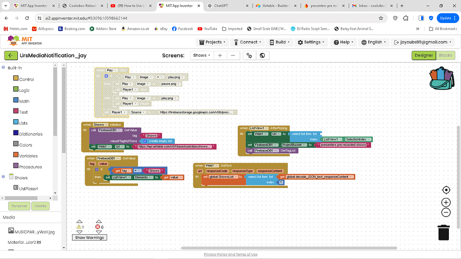The image size is (461, 259).
Task: Click the Rename button in the palette
Action: pos(18,205)
